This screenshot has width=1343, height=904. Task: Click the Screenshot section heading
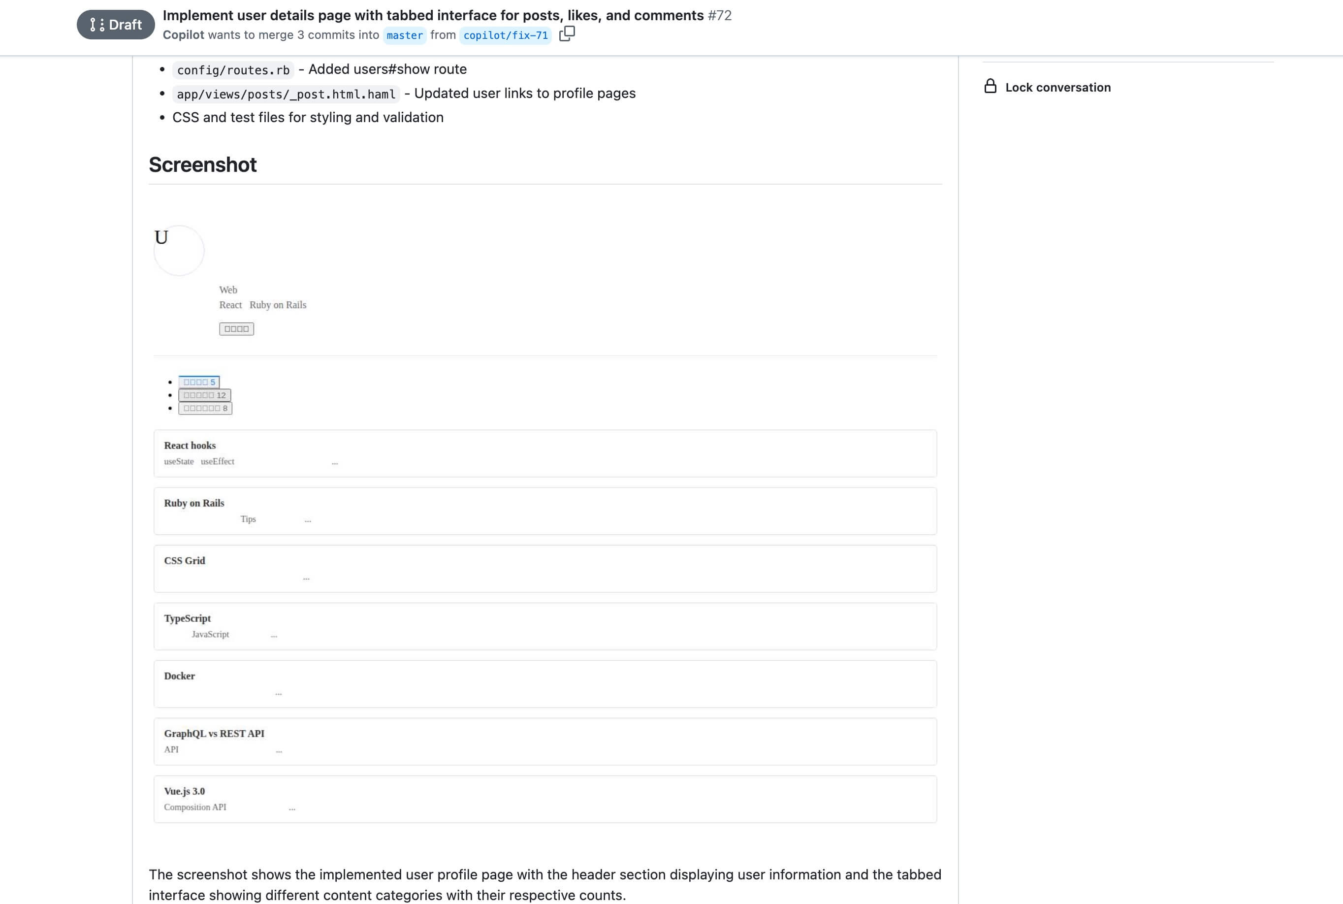[x=202, y=165]
